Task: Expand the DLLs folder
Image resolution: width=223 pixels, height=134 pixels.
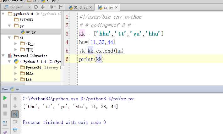Action: (x=16, y=74)
